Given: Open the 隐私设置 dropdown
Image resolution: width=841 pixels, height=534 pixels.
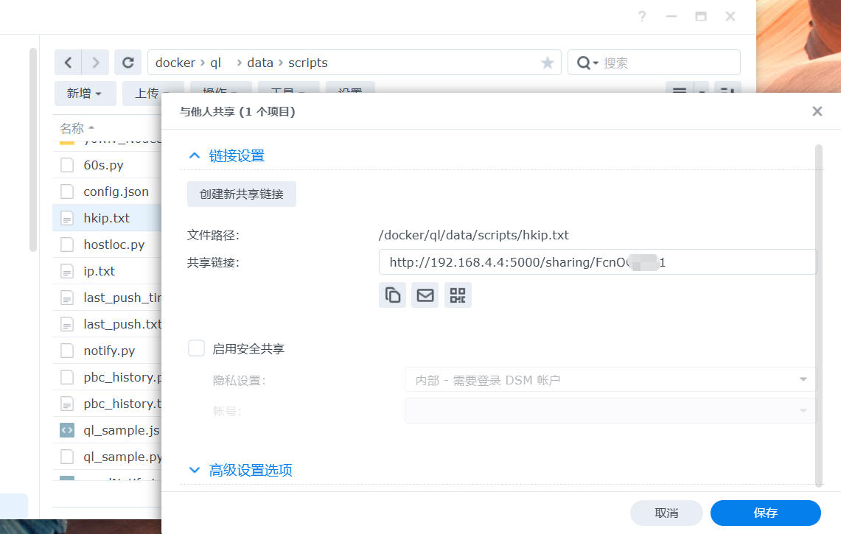Looking at the screenshot, I should (x=610, y=380).
